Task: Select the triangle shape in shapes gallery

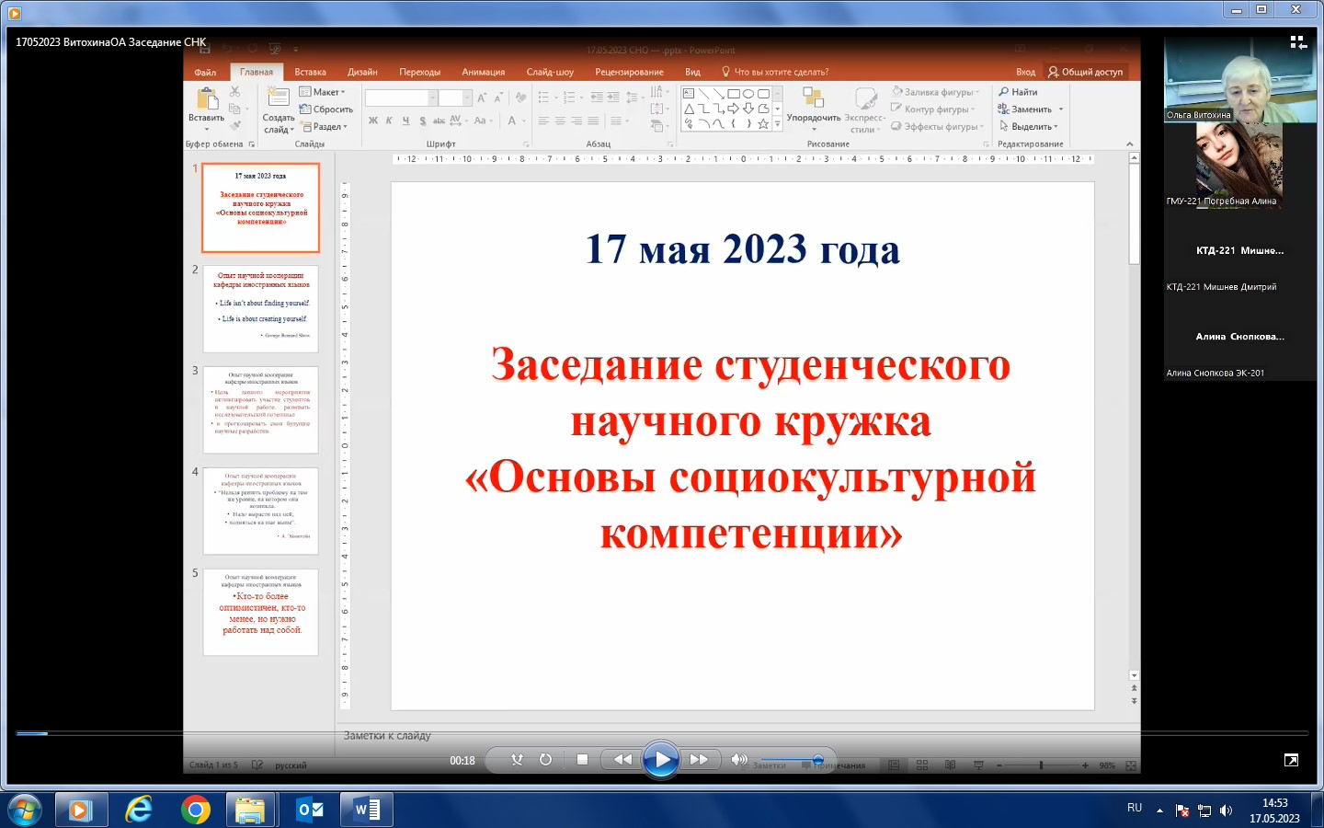Action: click(x=689, y=109)
